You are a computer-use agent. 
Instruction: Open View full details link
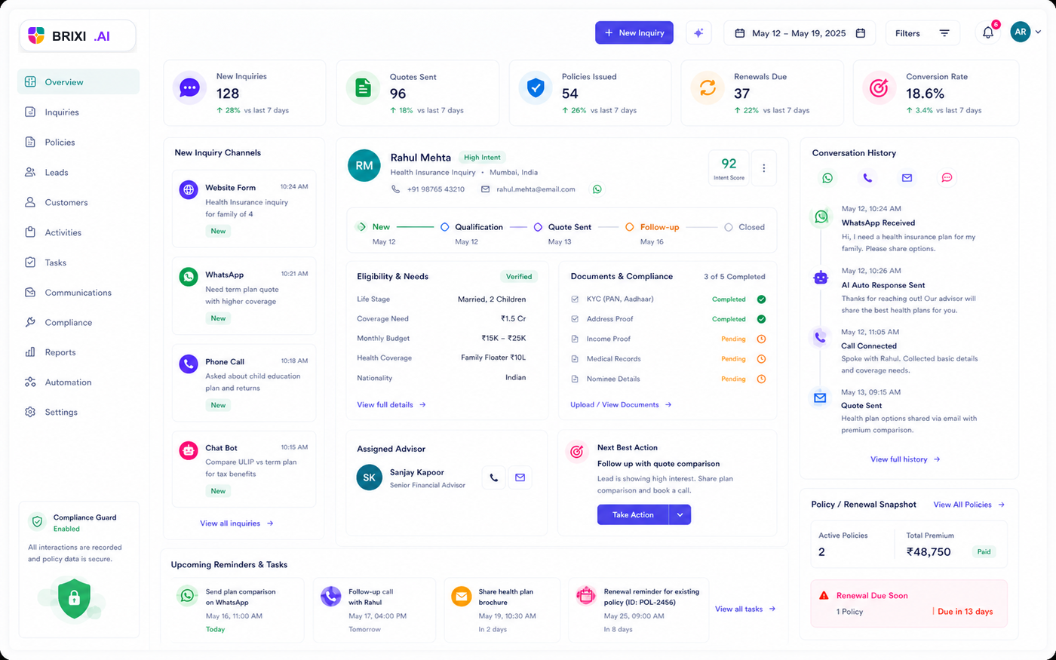coord(391,405)
